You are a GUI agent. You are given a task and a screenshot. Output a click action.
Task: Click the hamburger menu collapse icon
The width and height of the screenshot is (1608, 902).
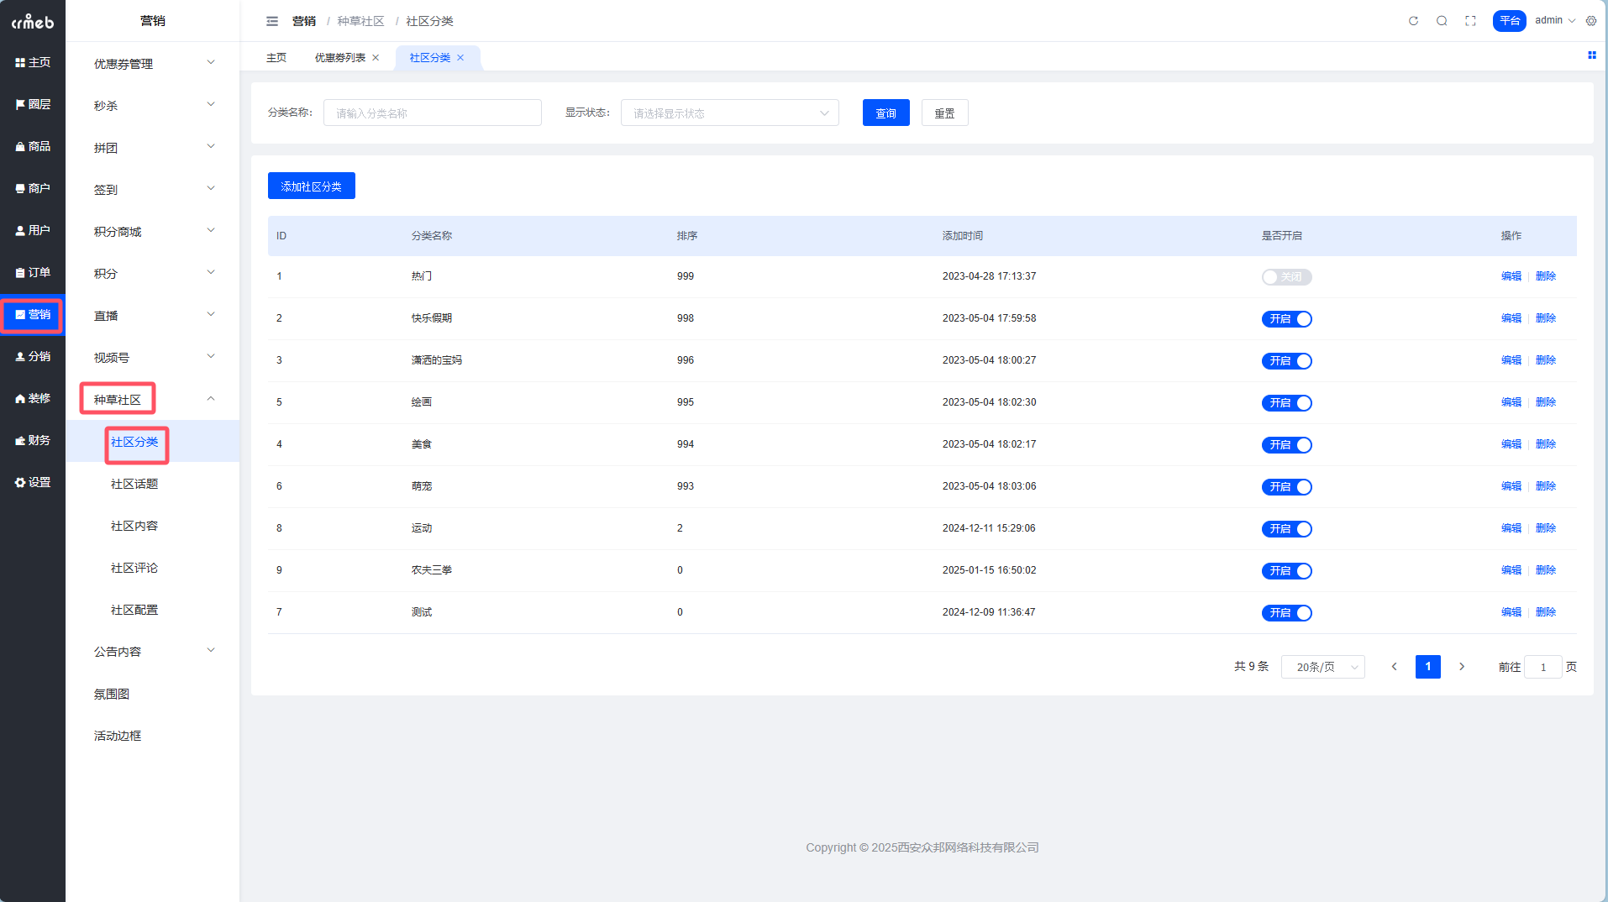(x=271, y=21)
